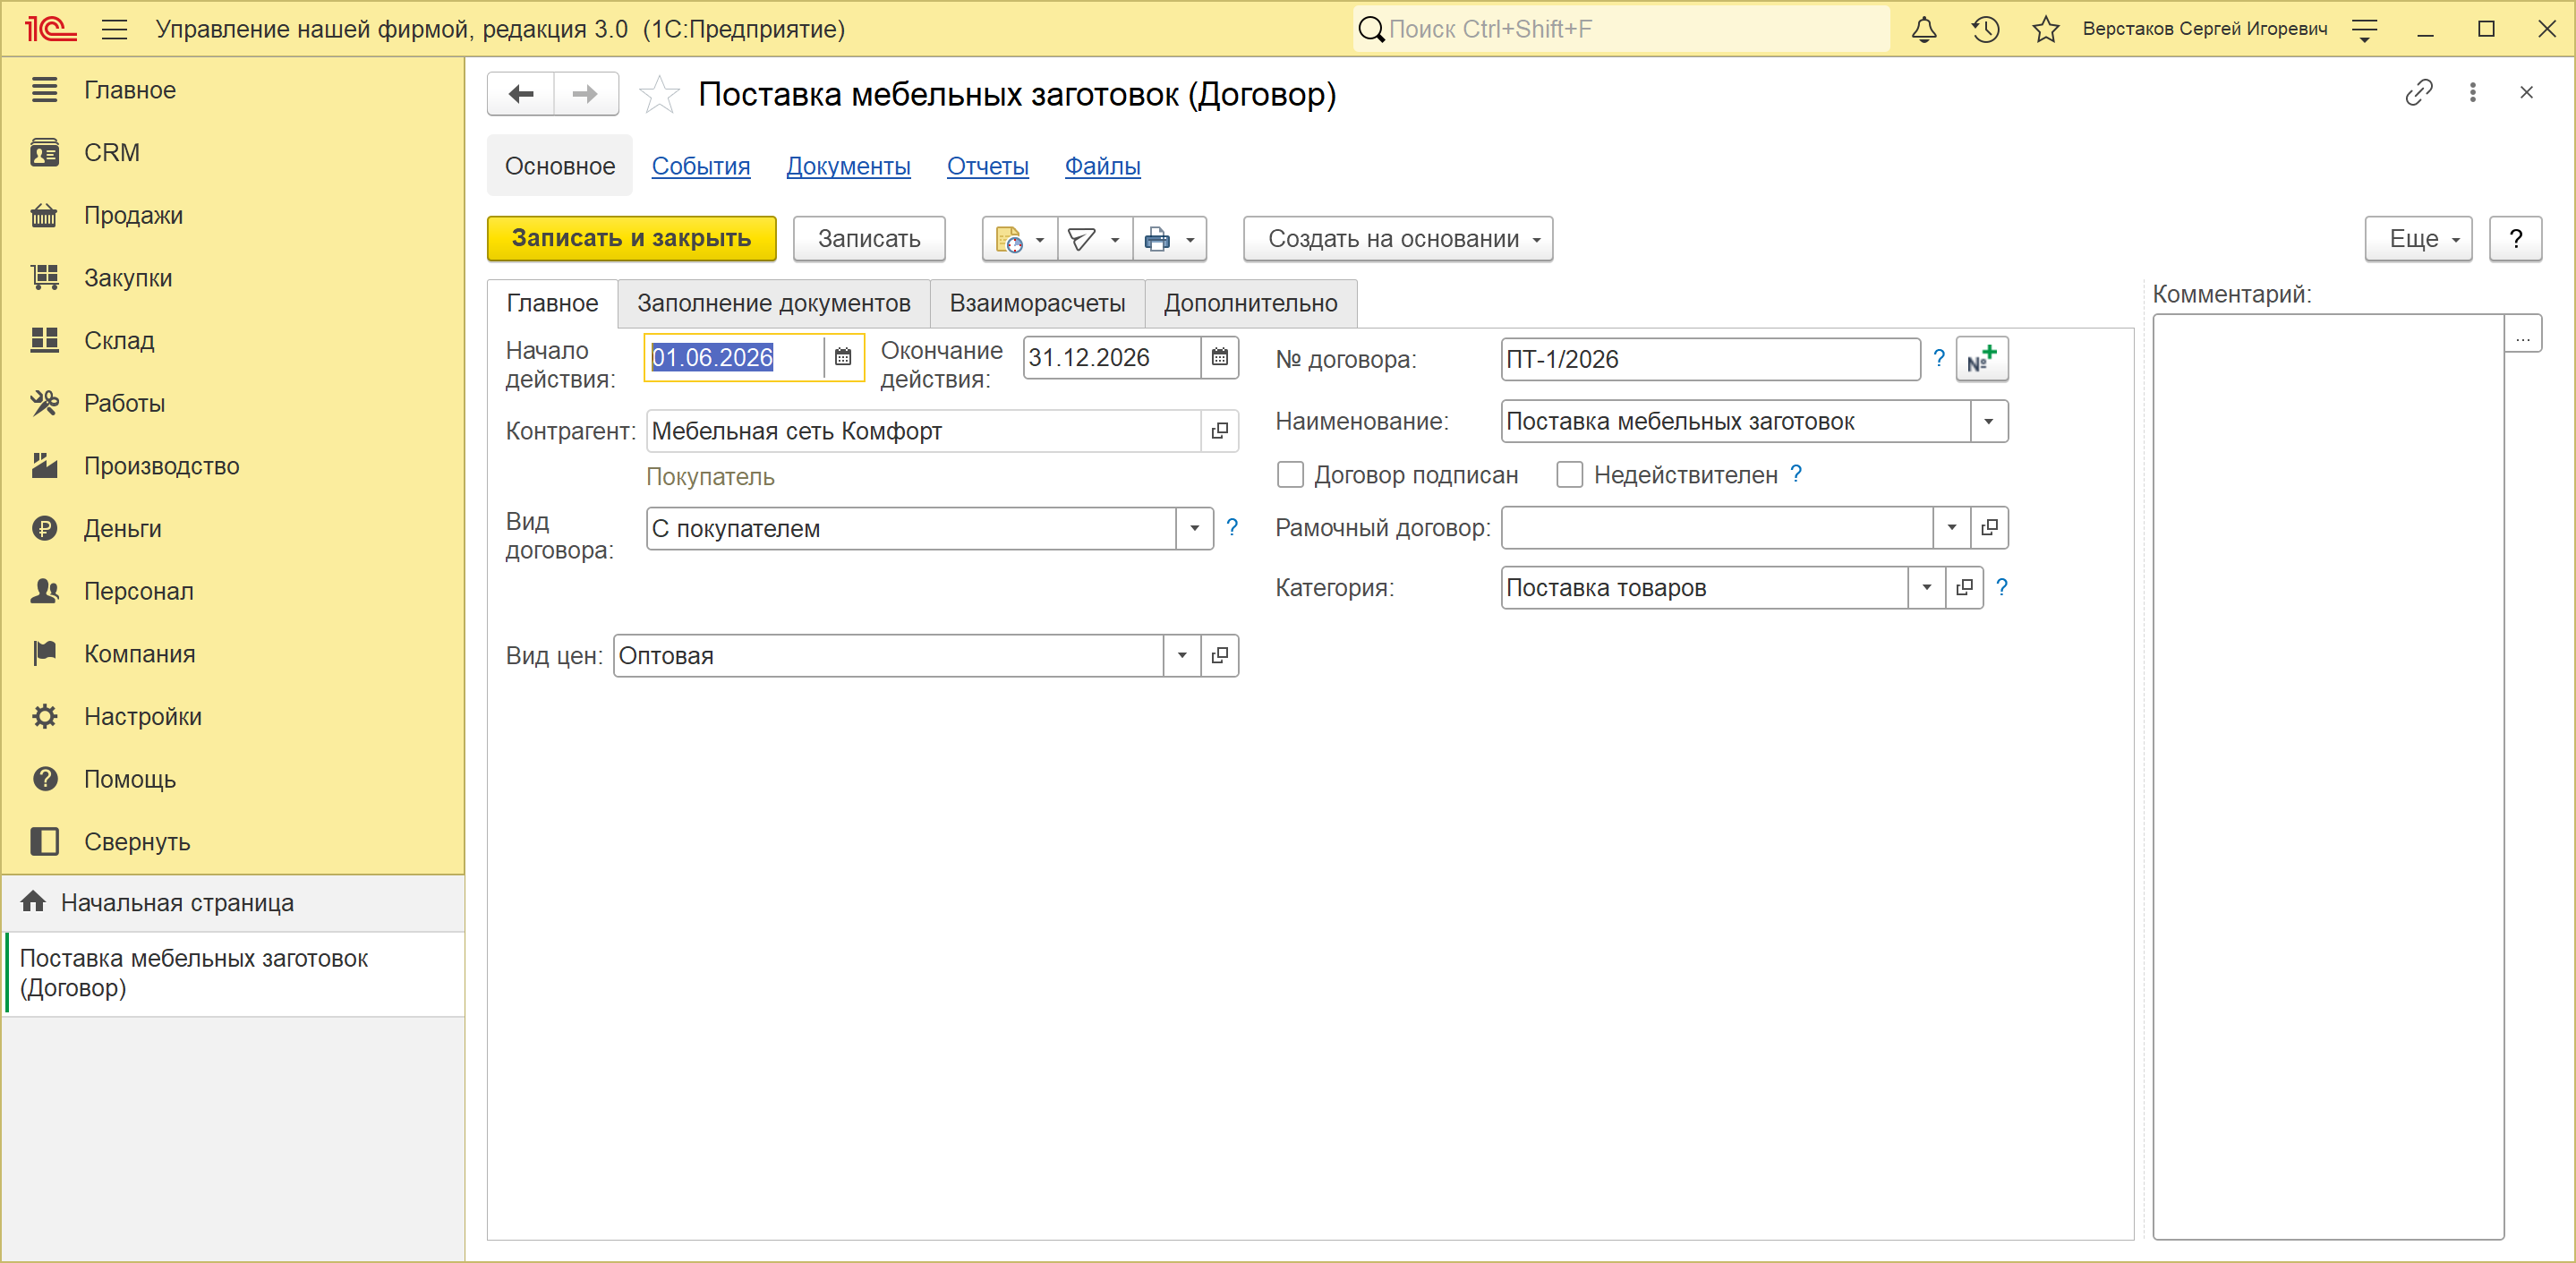Tick the Недействителен checkbox

tap(1569, 475)
